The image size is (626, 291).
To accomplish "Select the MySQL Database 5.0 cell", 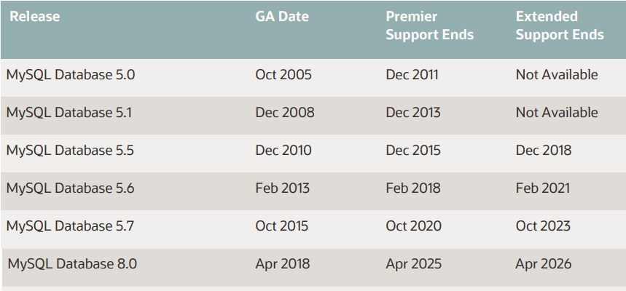I will pyautogui.click(x=71, y=74).
